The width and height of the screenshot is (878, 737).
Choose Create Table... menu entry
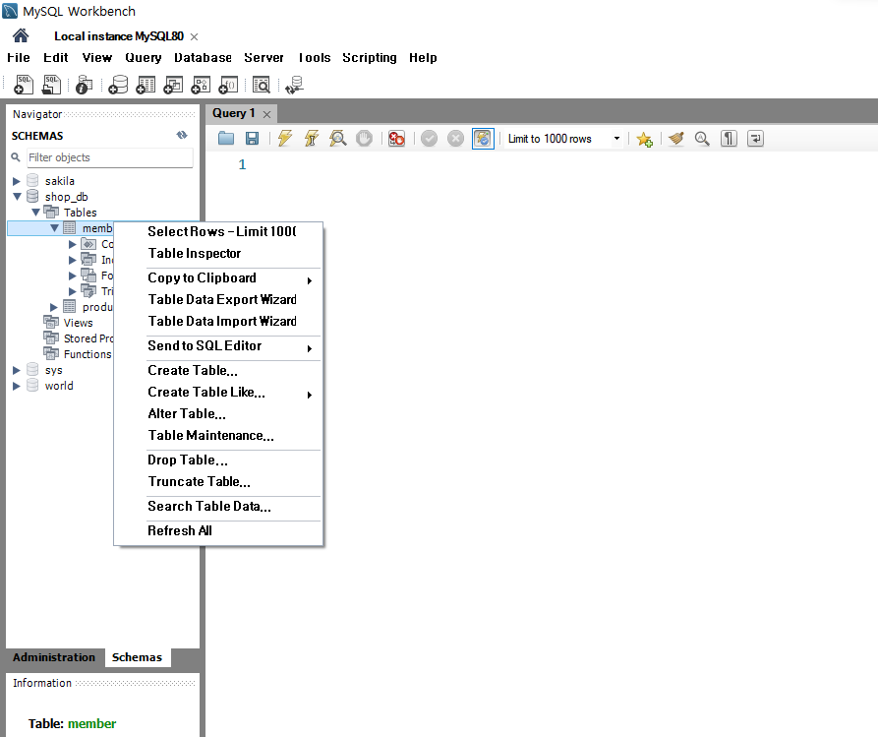[218, 370]
